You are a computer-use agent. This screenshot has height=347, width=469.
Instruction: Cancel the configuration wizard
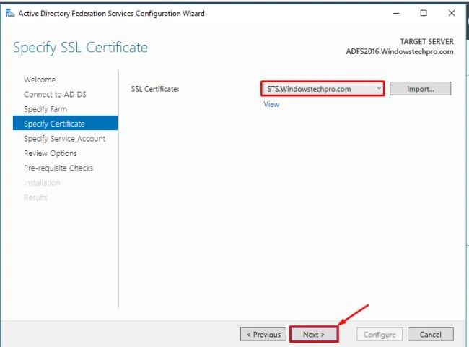(431, 334)
